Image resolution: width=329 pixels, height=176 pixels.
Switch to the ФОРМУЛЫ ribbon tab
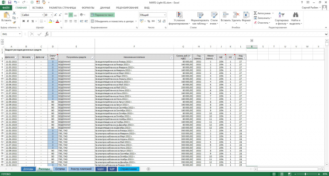88,8
